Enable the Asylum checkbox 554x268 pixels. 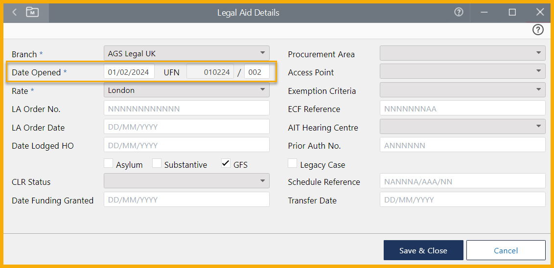click(x=109, y=164)
